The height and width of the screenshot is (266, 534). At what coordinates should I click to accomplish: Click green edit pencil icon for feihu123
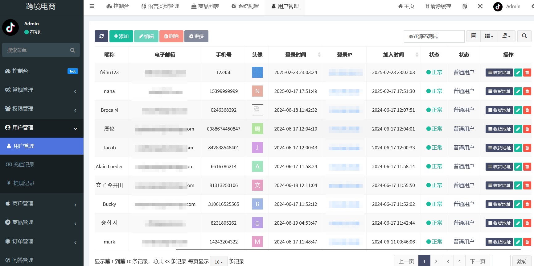pyautogui.click(x=518, y=73)
